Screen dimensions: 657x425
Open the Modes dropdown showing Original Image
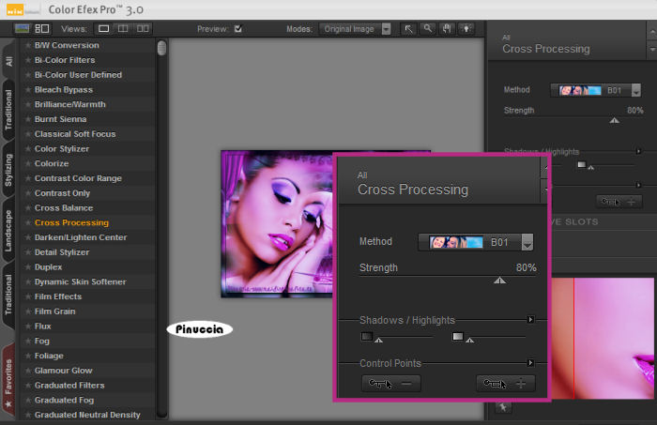355,29
